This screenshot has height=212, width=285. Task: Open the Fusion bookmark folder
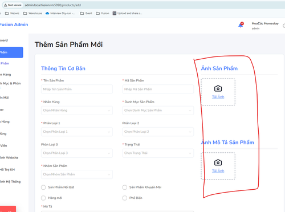(103, 13)
